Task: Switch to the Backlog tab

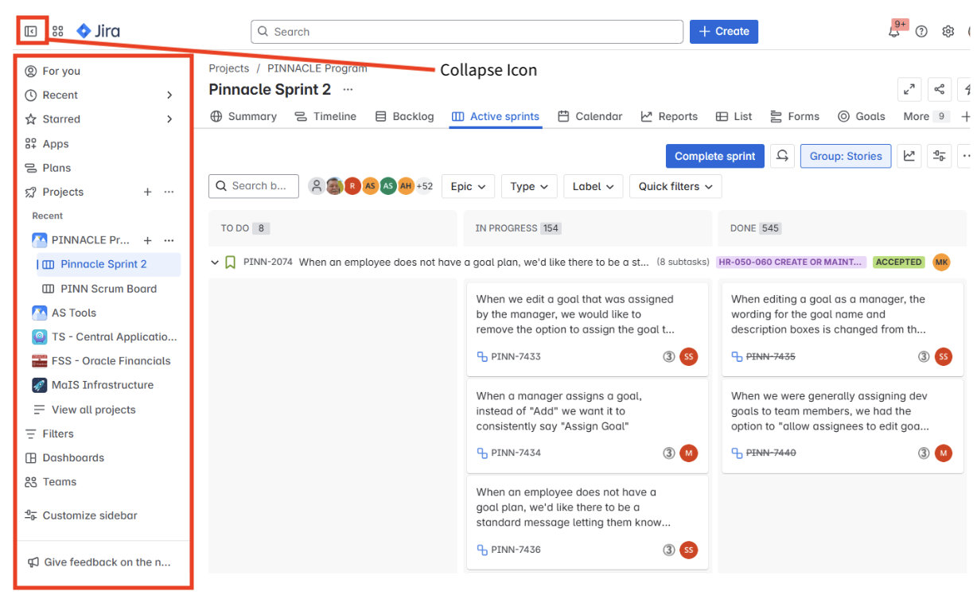Action: [x=404, y=116]
